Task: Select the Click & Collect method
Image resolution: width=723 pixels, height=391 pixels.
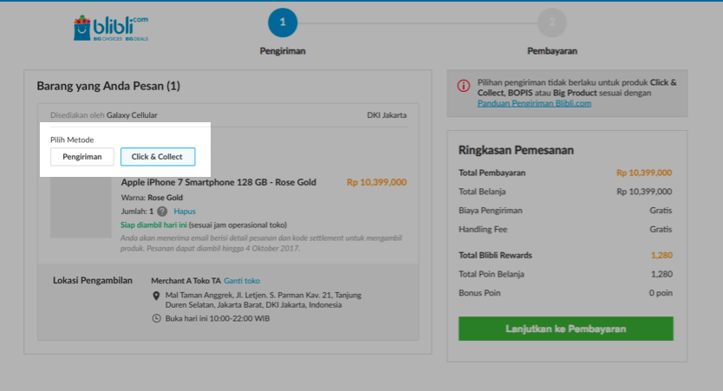Action: [x=157, y=157]
